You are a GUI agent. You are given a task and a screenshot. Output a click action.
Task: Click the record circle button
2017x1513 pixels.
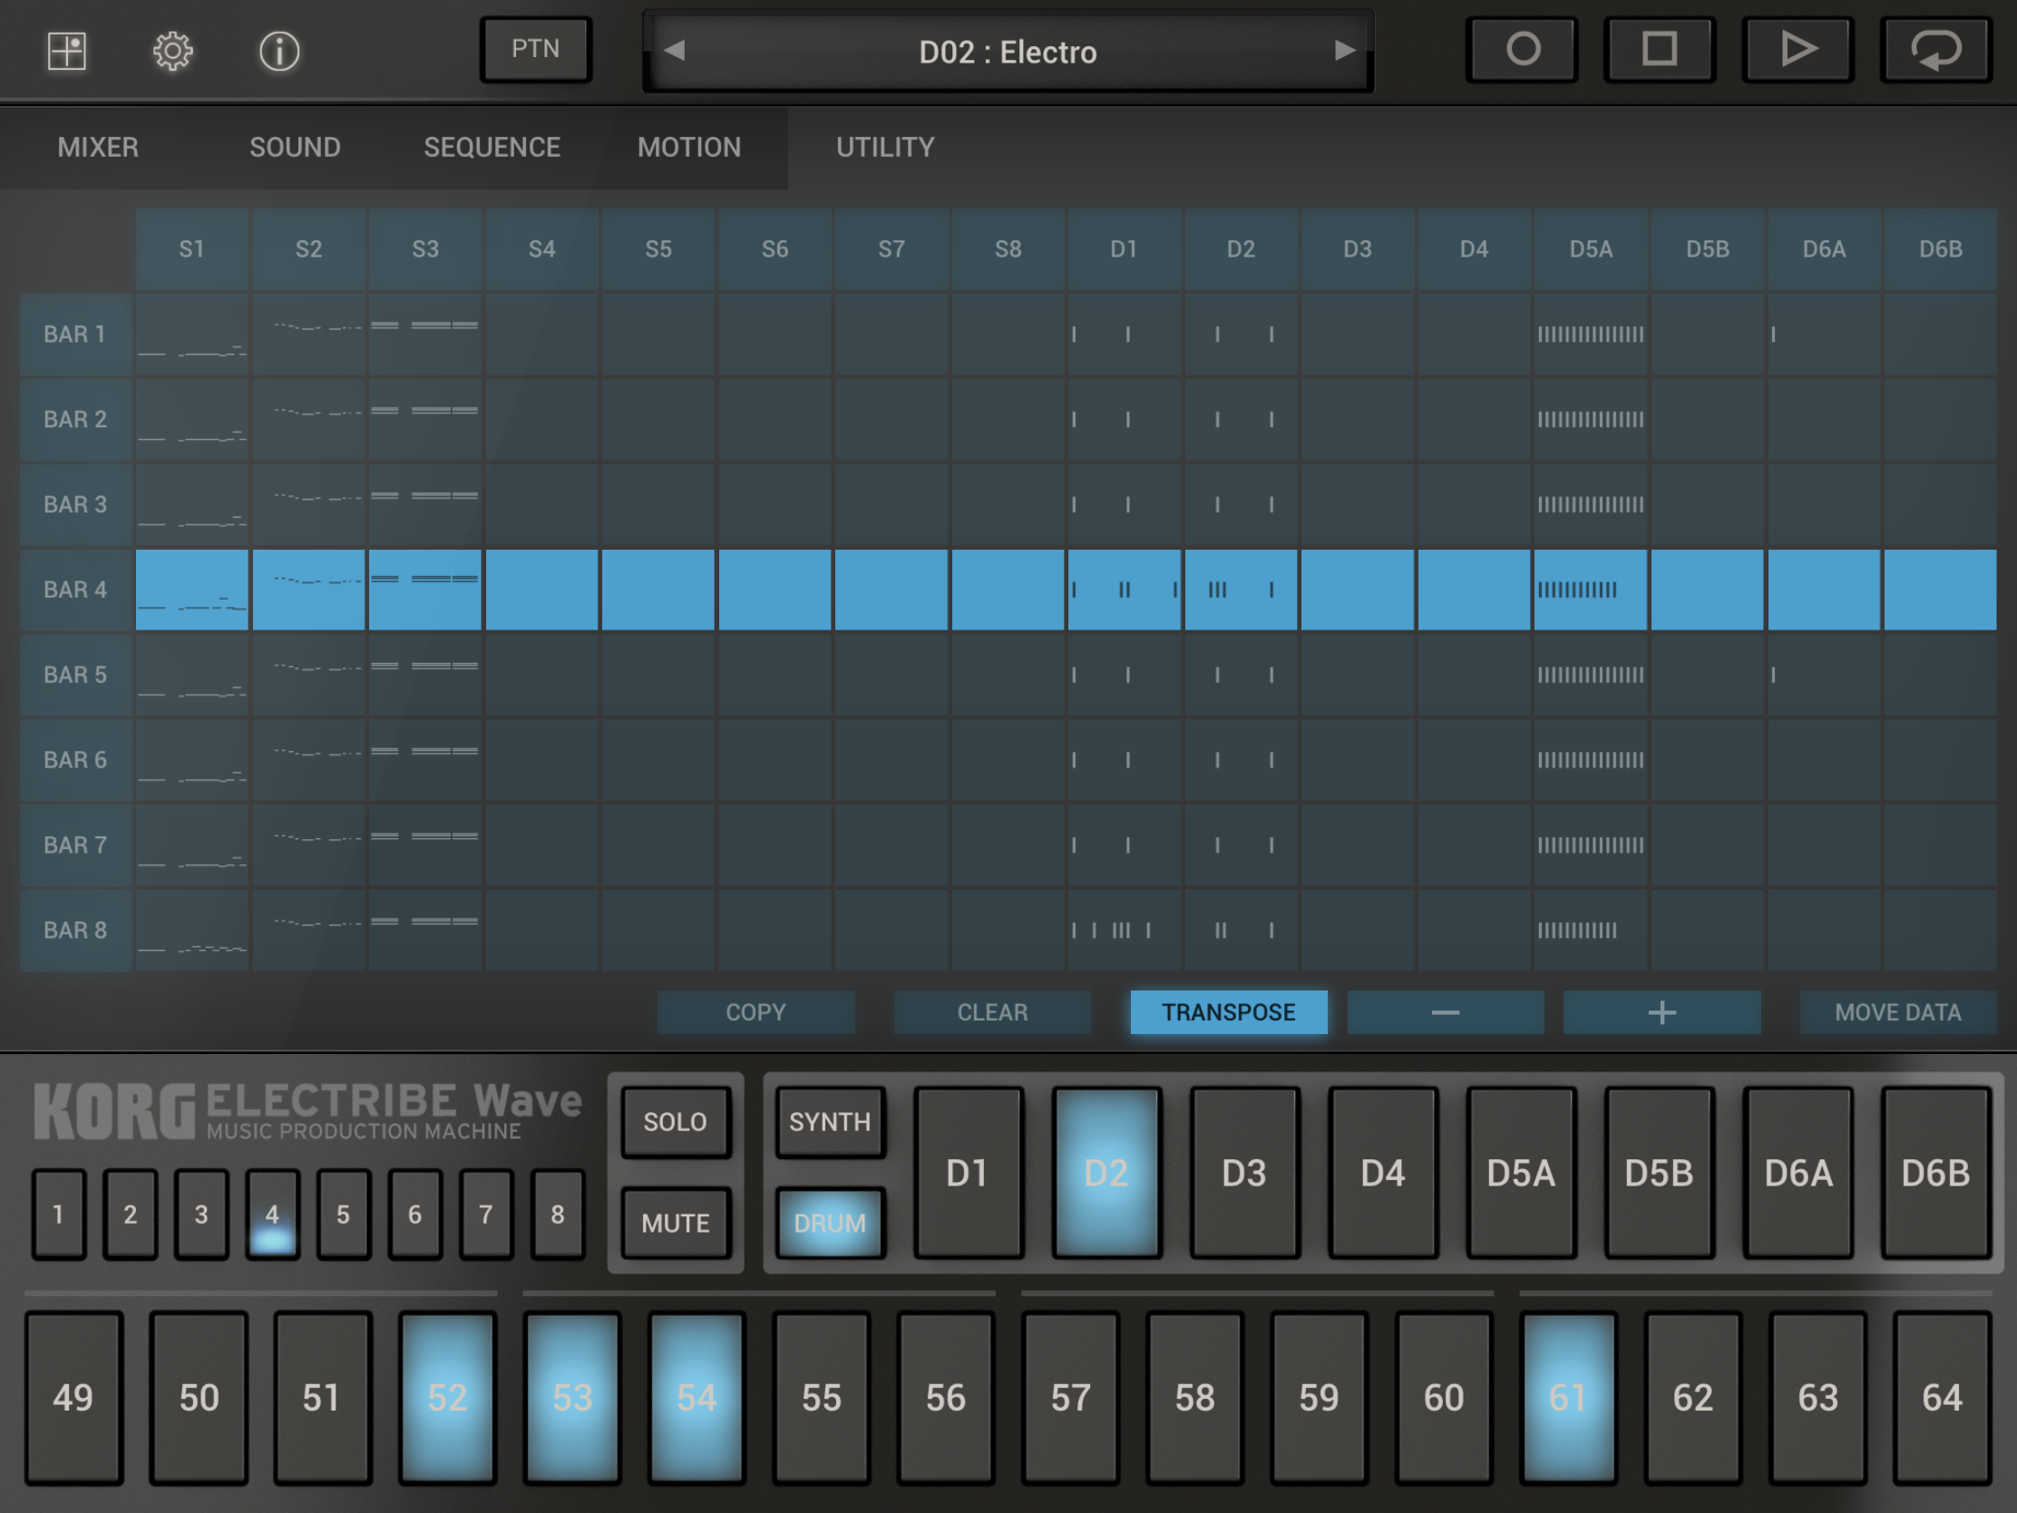[1522, 49]
